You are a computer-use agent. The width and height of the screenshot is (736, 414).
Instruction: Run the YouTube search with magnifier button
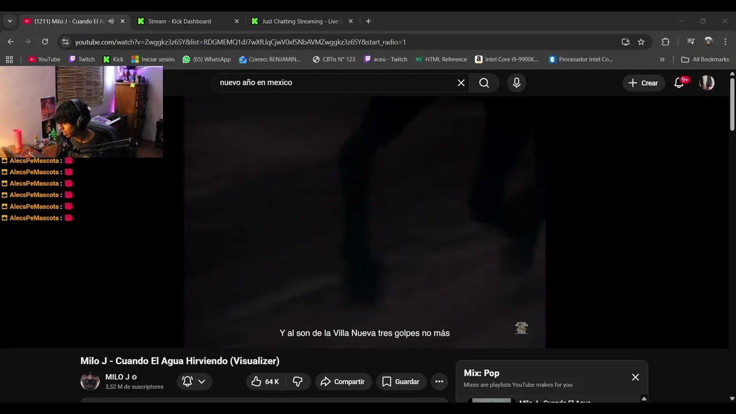(x=484, y=83)
